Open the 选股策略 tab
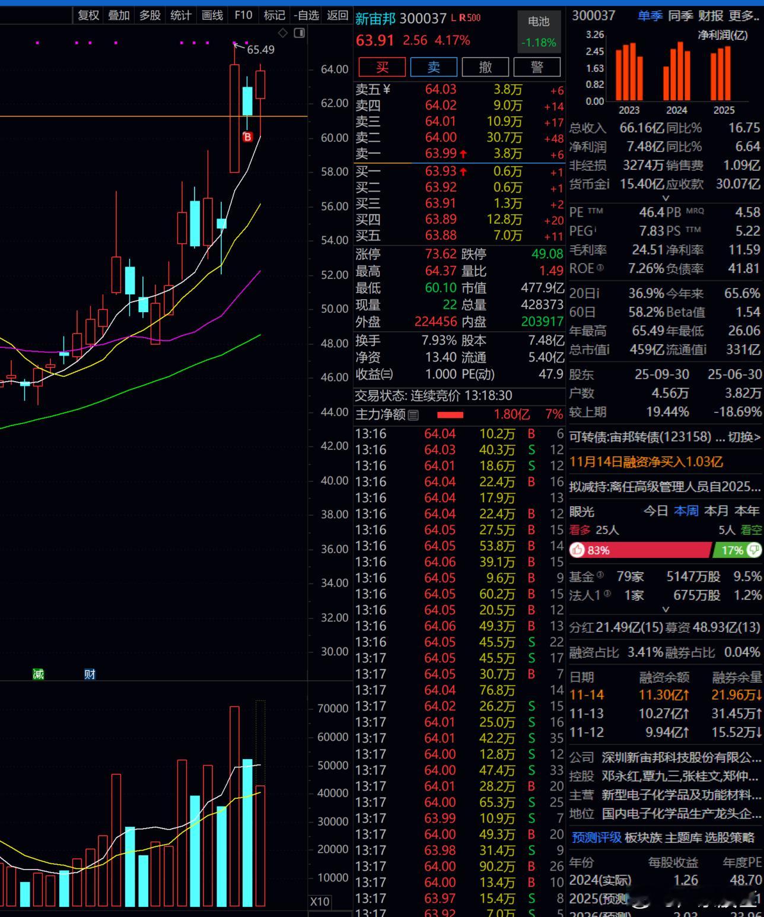This screenshot has width=764, height=917. pyautogui.click(x=729, y=837)
